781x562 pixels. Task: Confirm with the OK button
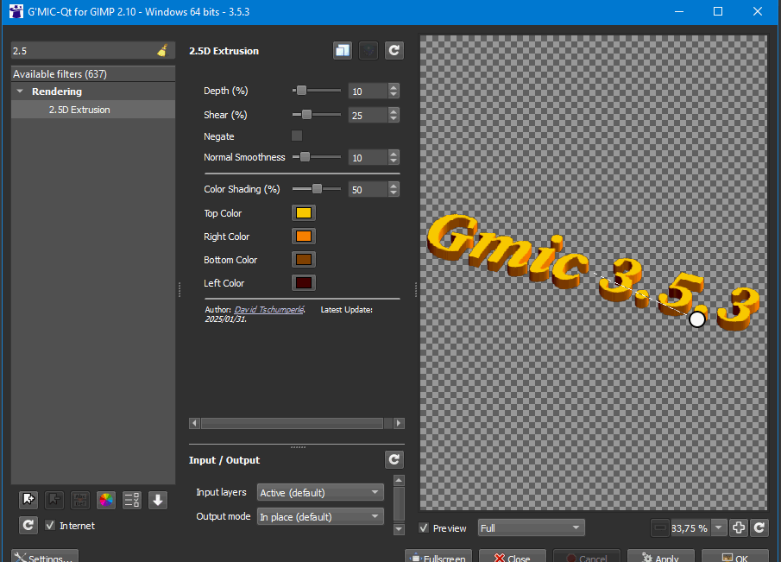[735, 557]
